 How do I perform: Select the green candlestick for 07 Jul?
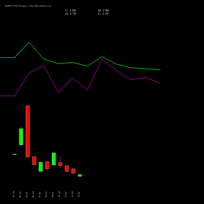(41, 167)
